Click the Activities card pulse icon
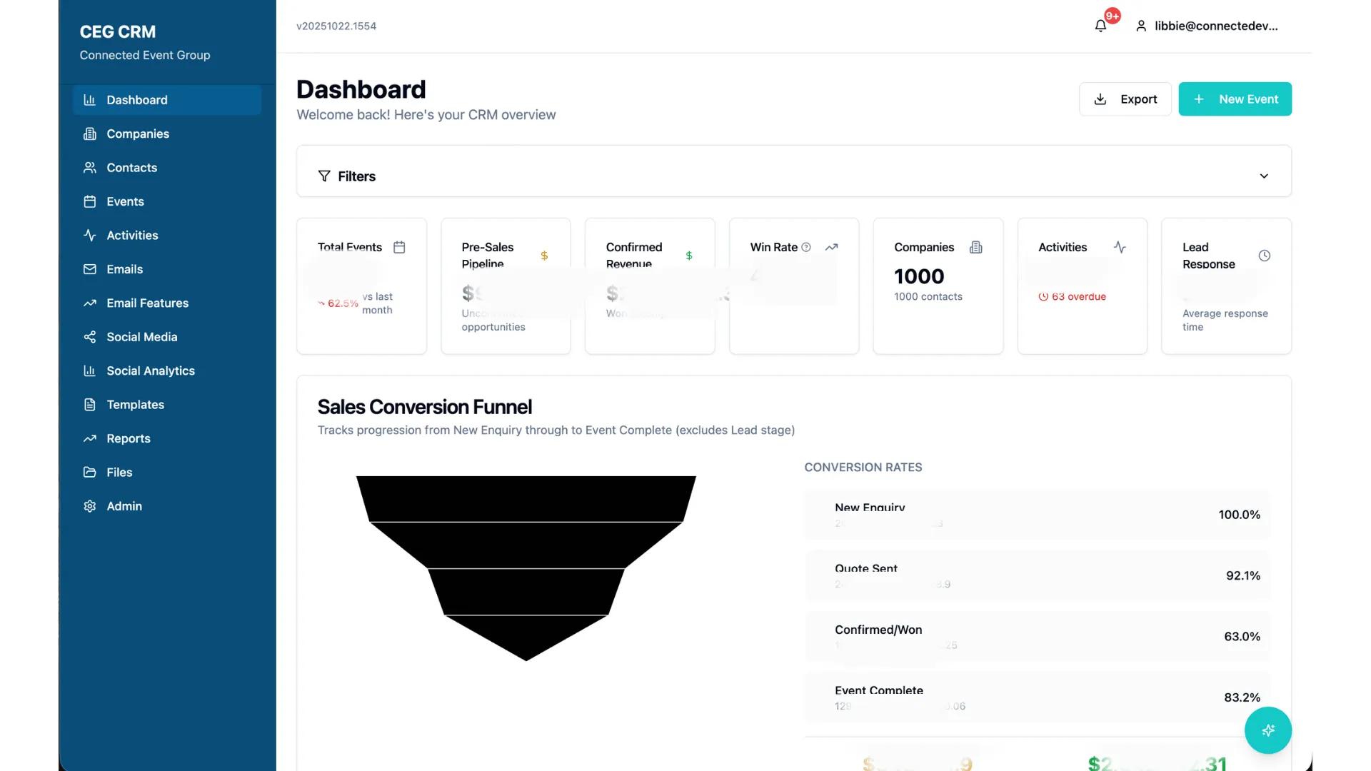1371x771 pixels. click(x=1120, y=247)
